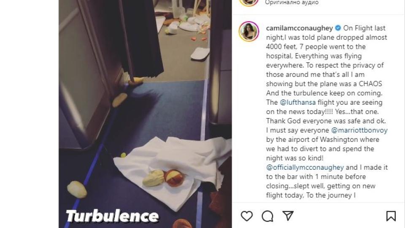The image size is (405, 228).
Task: Visit the @officiallymcconaughey mention
Action: pyautogui.click(x=305, y=168)
